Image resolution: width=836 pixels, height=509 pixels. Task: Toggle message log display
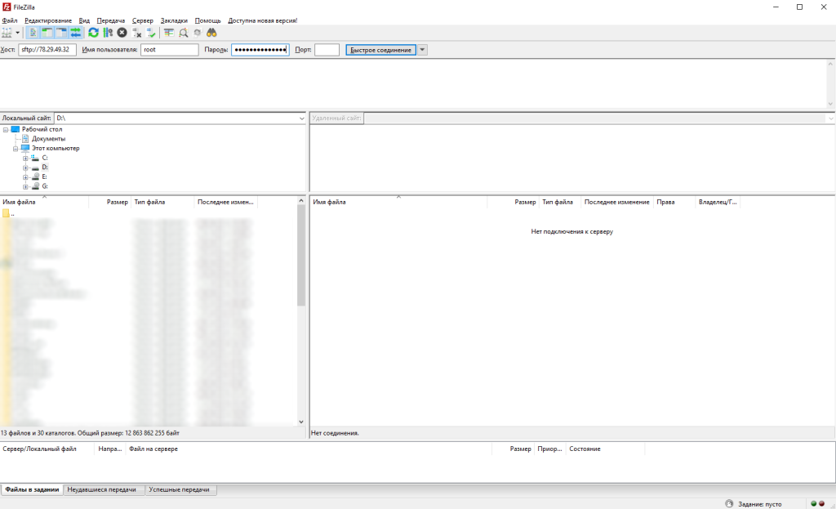pyautogui.click(x=33, y=33)
